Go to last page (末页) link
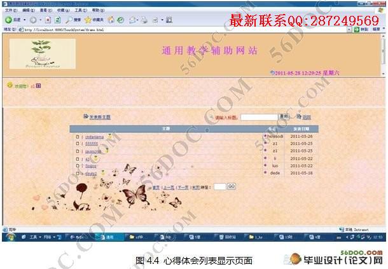This screenshot has height=269, width=388. [x=196, y=188]
